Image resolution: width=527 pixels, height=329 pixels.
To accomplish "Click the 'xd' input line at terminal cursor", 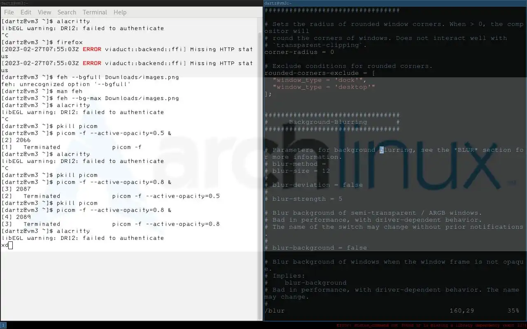I will coord(7,245).
